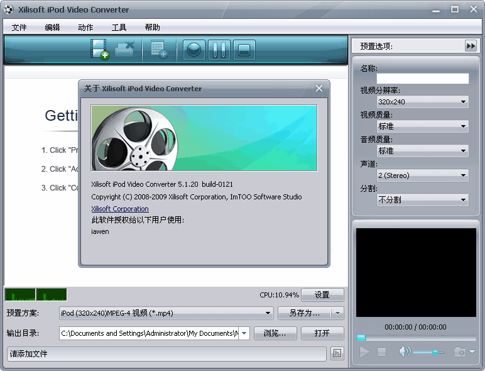Adjust the preview volume slider
This screenshot has width=485, height=371.
click(x=435, y=353)
